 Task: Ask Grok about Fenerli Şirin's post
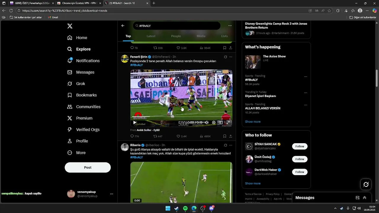pyautogui.click(x=225, y=57)
